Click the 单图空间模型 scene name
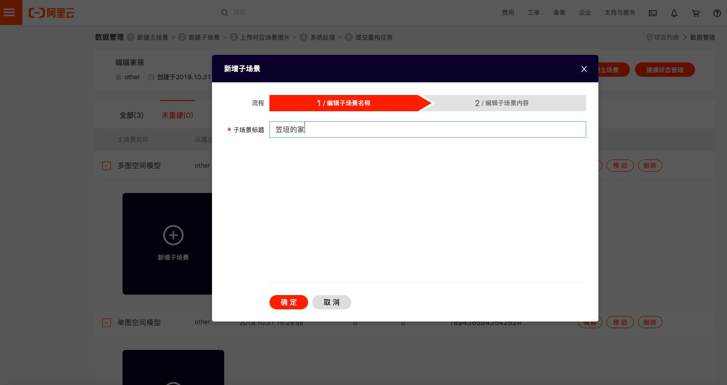The image size is (727, 385). 139,323
